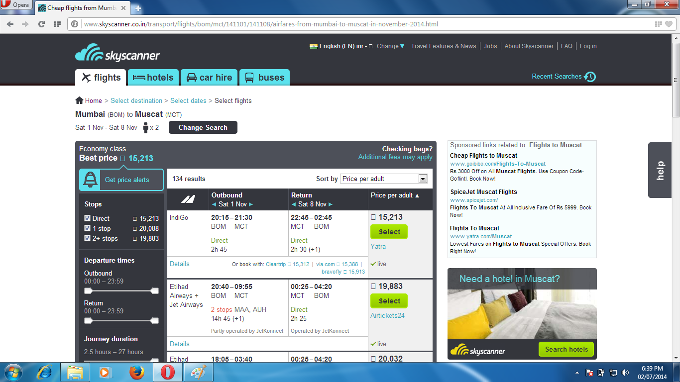The image size is (680, 382).
Task: Click Select dates breadcrumb link
Action: tap(188, 100)
